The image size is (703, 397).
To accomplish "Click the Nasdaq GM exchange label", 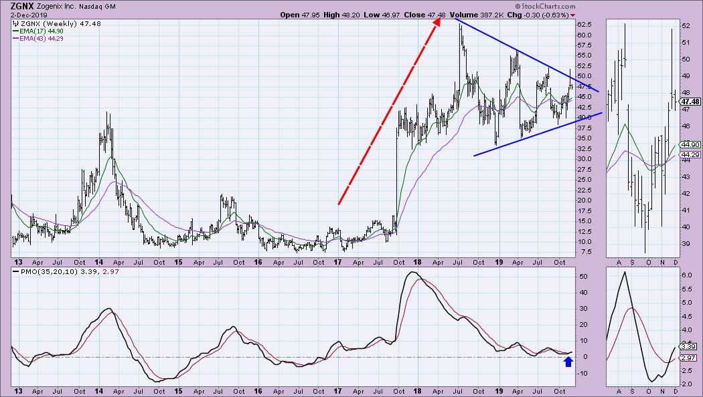I will tap(97, 7).
